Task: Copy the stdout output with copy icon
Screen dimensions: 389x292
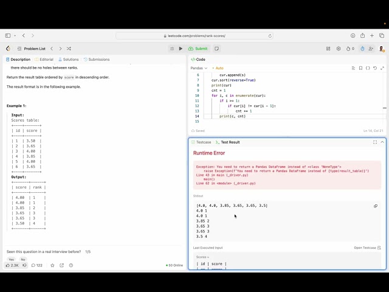Action: pos(376,206)
